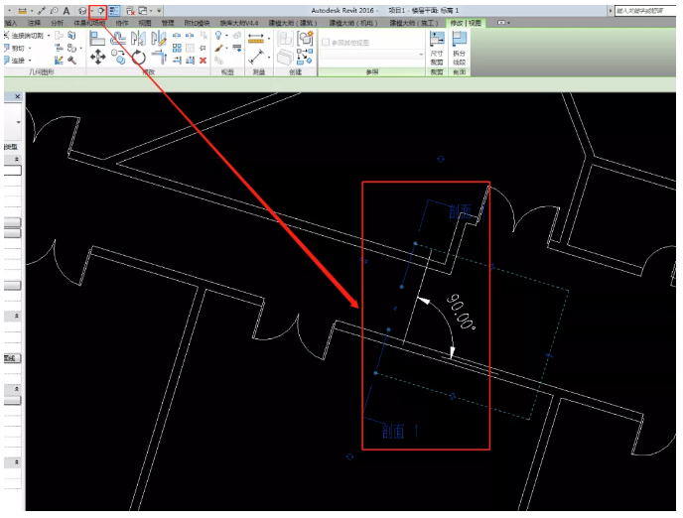Open ribbon minimize options button
Image resolution: width=683 pixels, height=518 pixels.
tap(503, 23)
